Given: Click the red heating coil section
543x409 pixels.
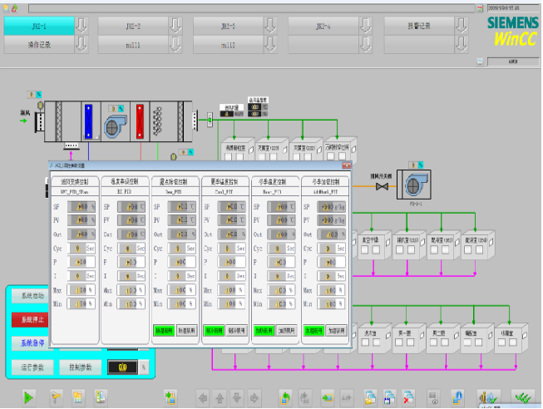Looking at the screenshot, I should (x=139, y=122).
